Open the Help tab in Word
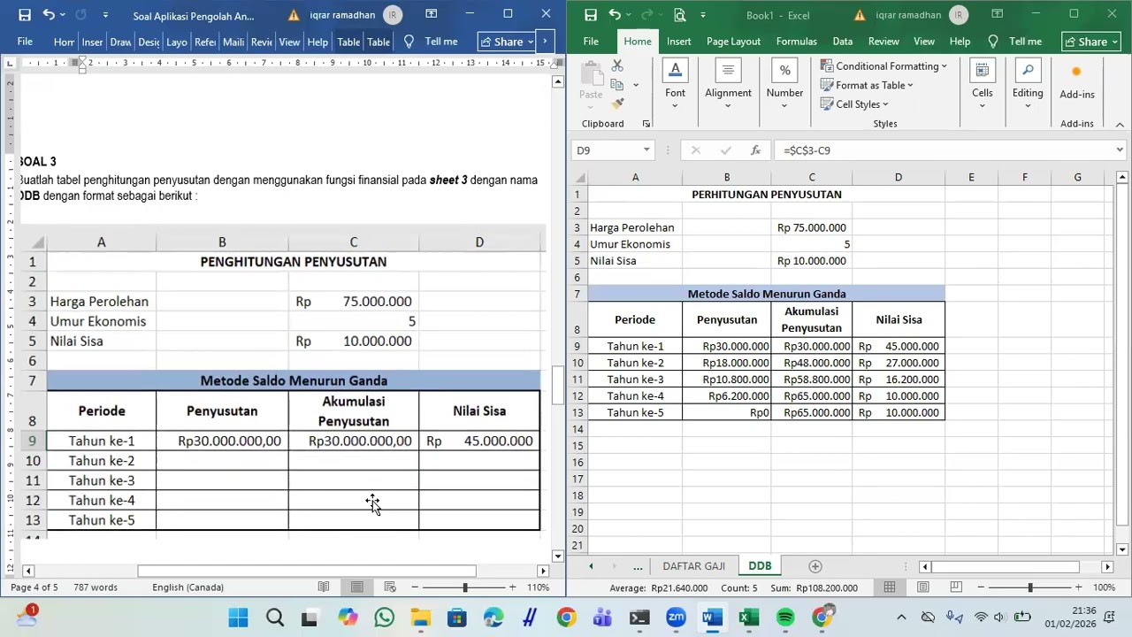Screen dimensions: 1132x637 [x=317, y=42]
